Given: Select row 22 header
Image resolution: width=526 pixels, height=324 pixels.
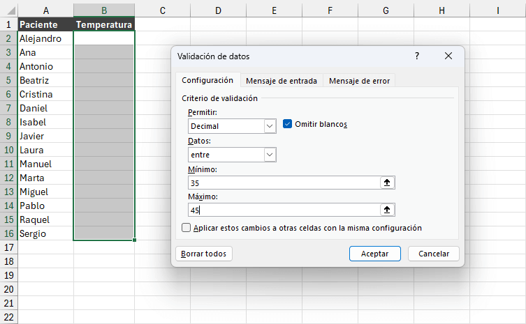Looking at the screenshot, I should [x=8, y=317].
